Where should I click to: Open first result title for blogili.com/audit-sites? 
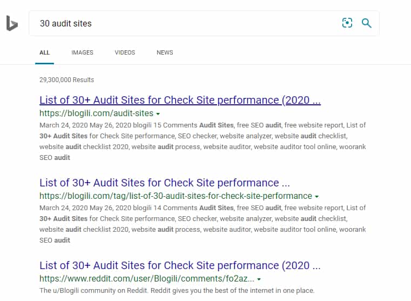pos(180,101)
